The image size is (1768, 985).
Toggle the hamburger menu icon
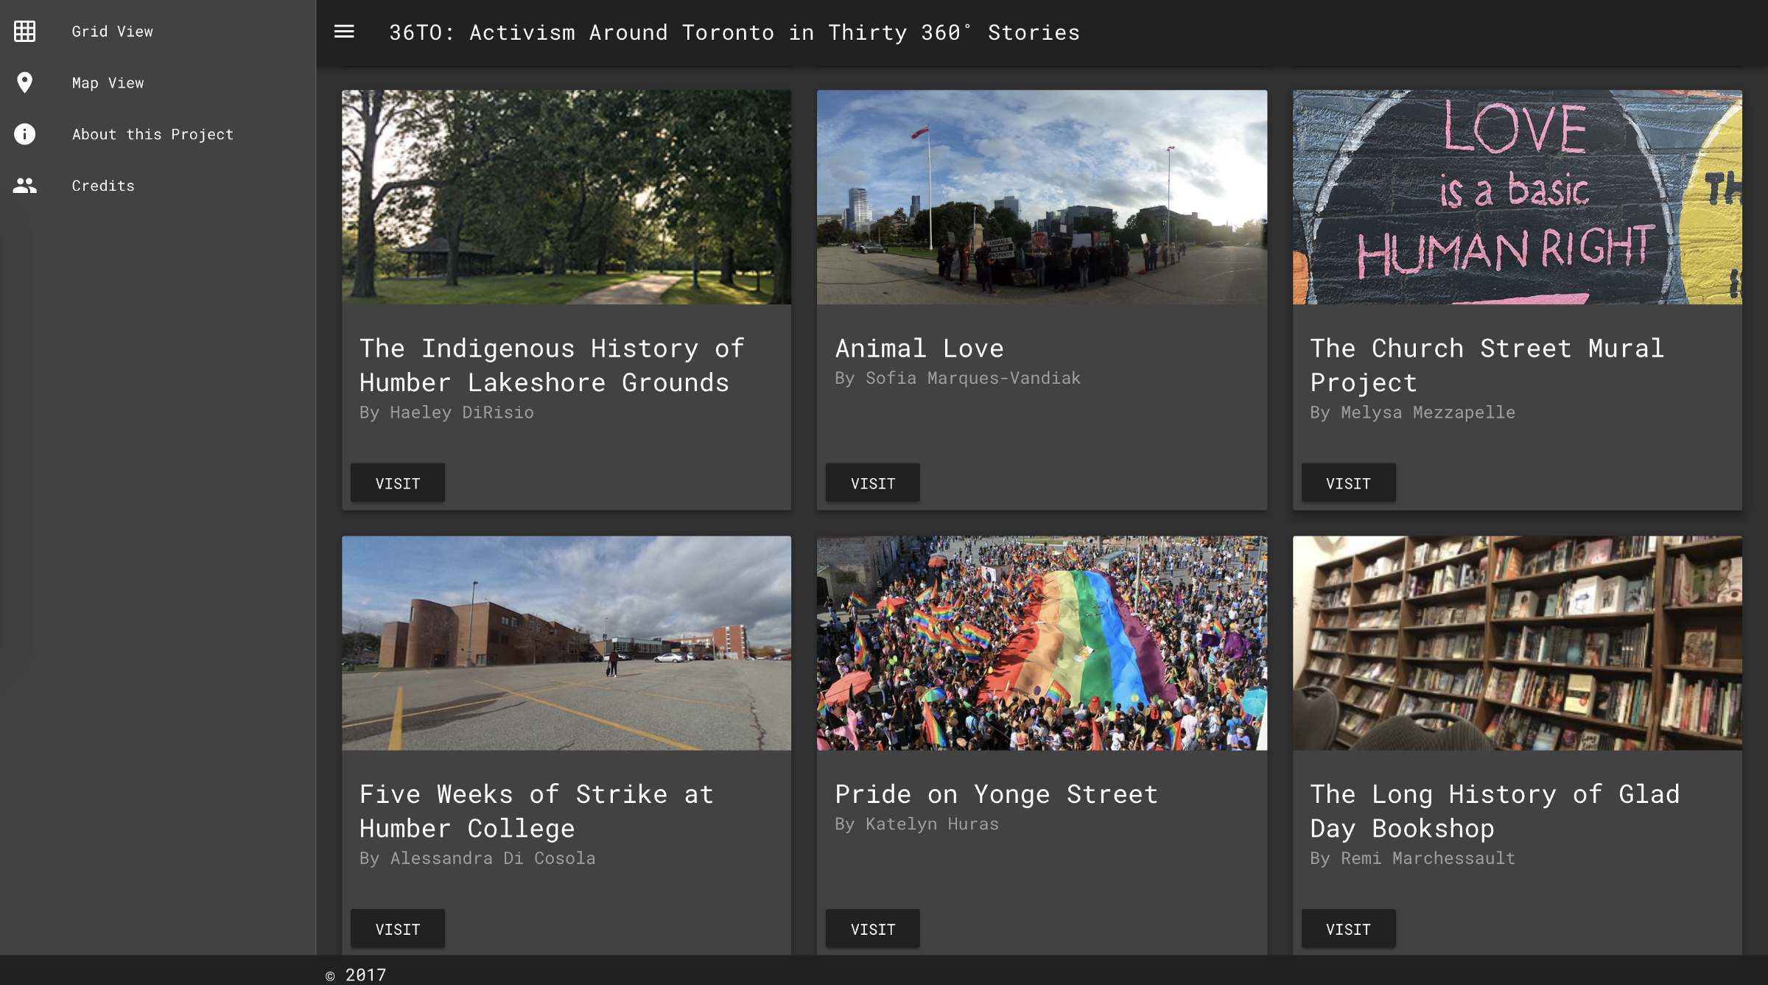click(344, 32)
